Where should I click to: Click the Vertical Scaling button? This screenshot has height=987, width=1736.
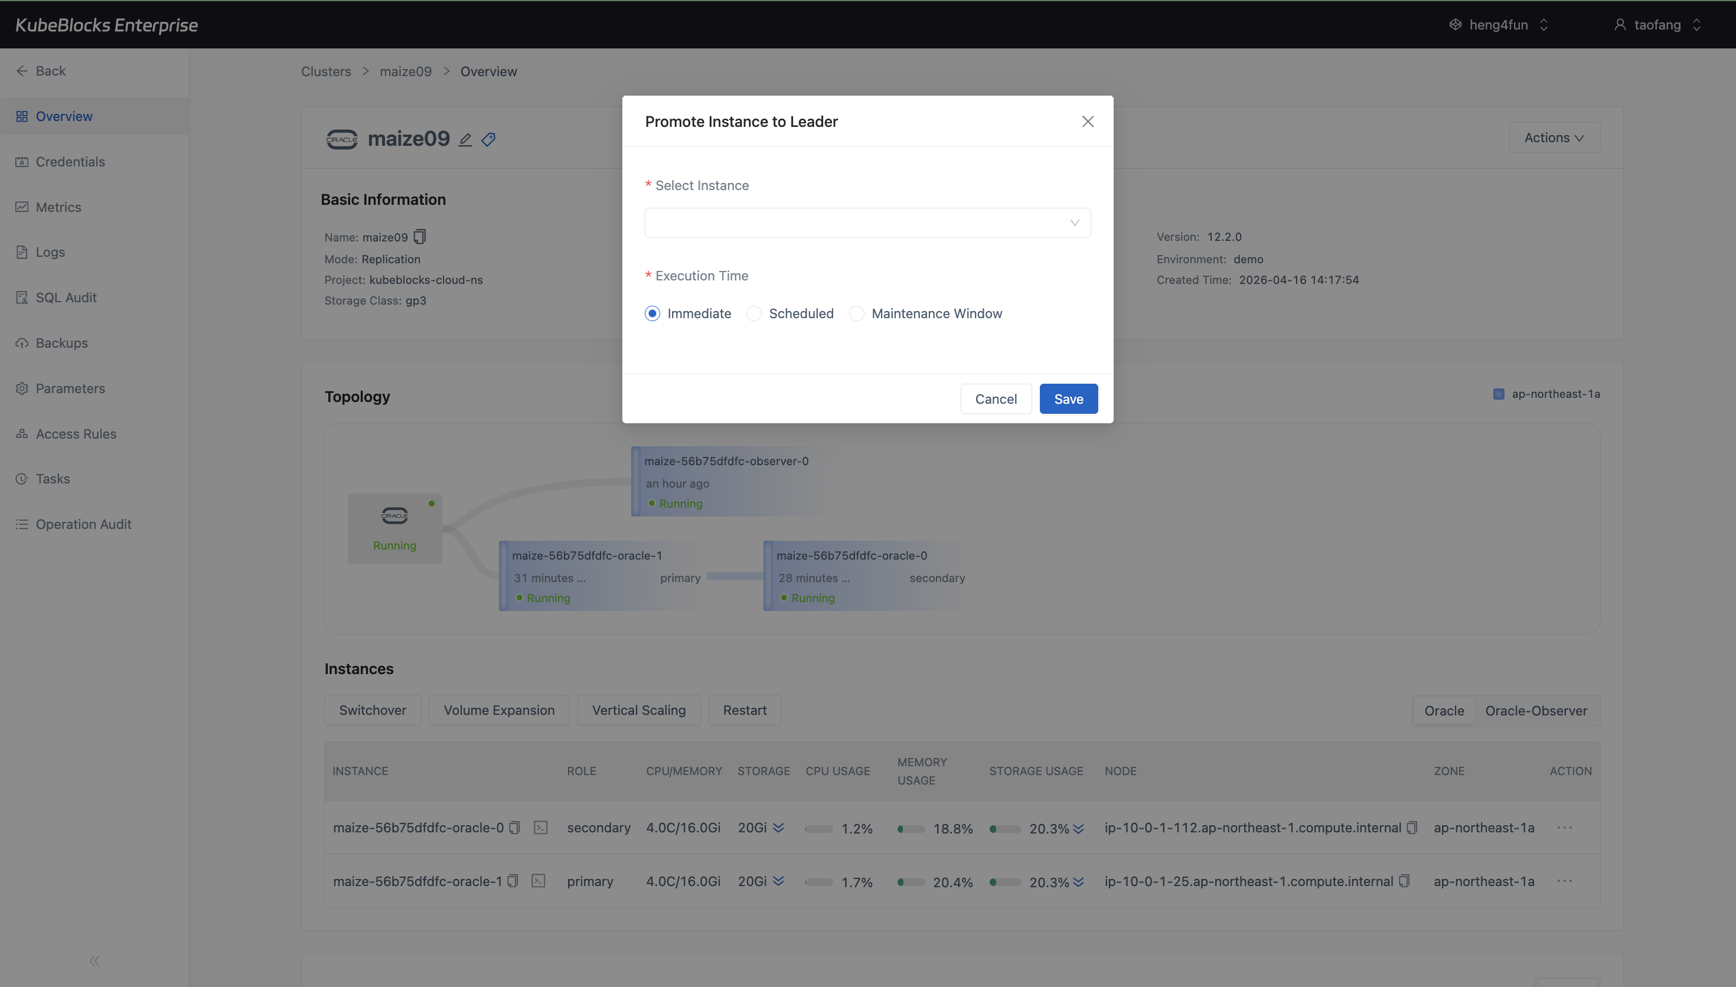coord(638,710)
